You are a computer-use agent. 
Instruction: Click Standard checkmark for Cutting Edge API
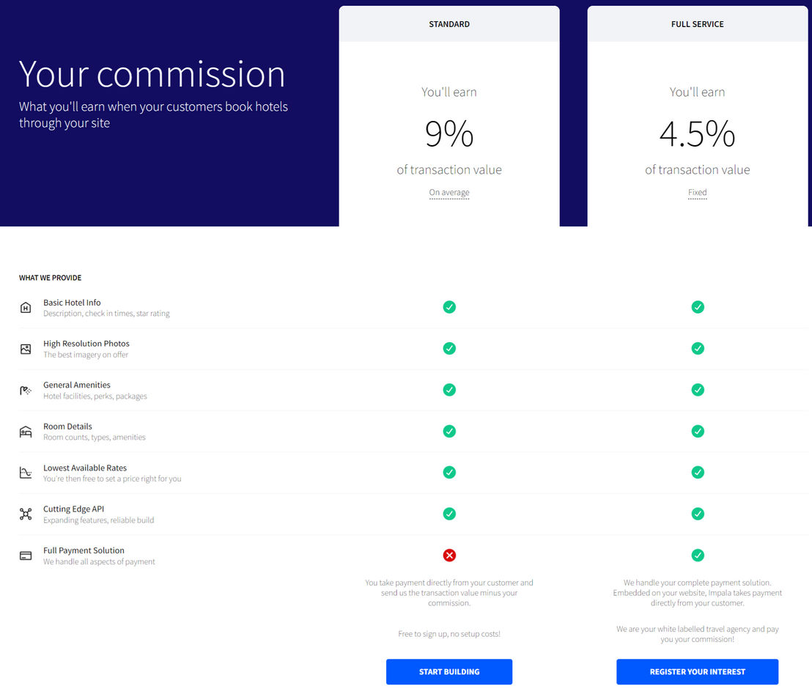click(449, 514)
